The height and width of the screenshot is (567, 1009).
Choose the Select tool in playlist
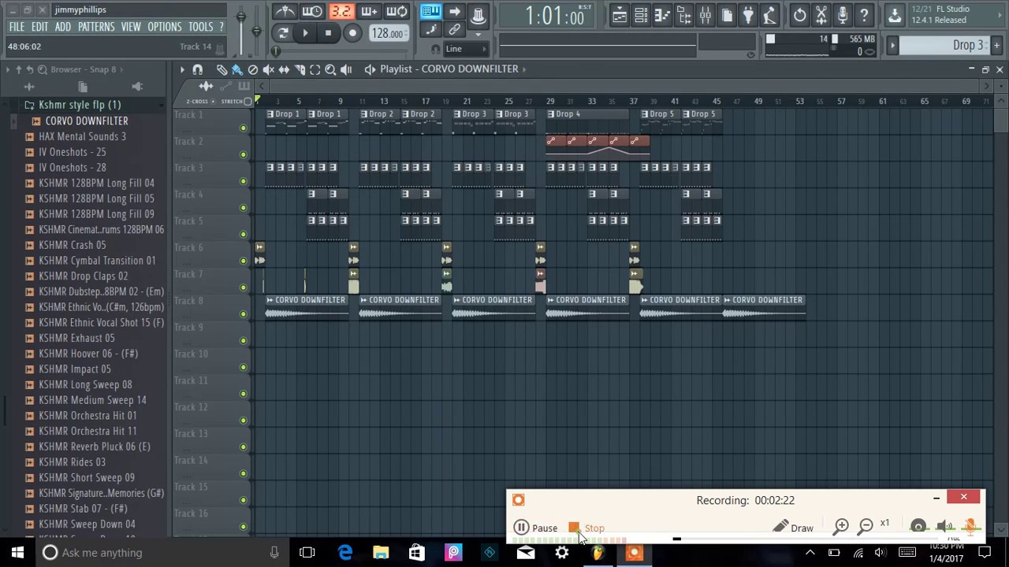pos(315,69)
